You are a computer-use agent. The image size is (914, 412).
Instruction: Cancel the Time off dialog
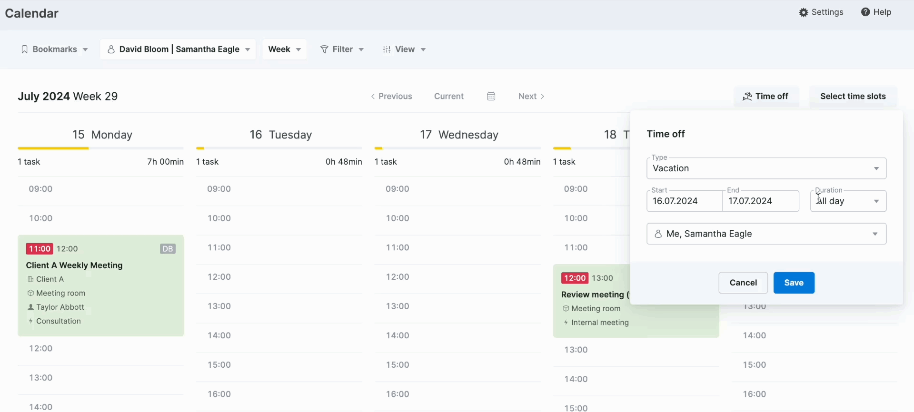click(x=743, y=283)
